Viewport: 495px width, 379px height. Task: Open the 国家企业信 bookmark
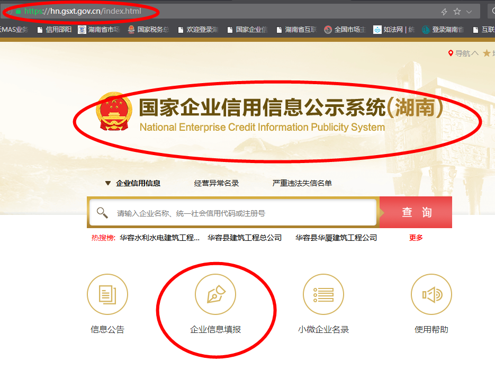(247, 30)
